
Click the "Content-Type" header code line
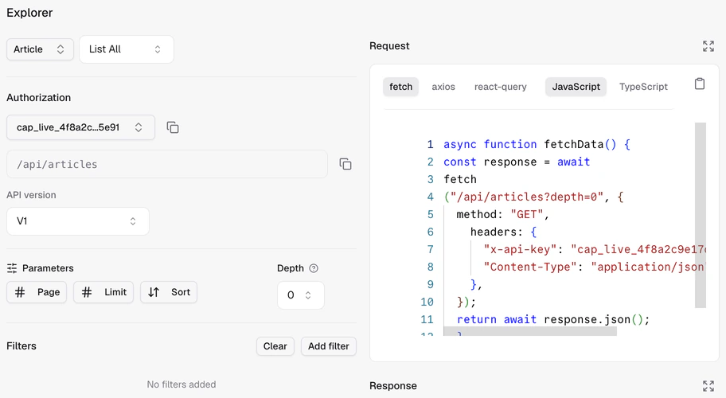pyautogui.click(x=594, y=267)
